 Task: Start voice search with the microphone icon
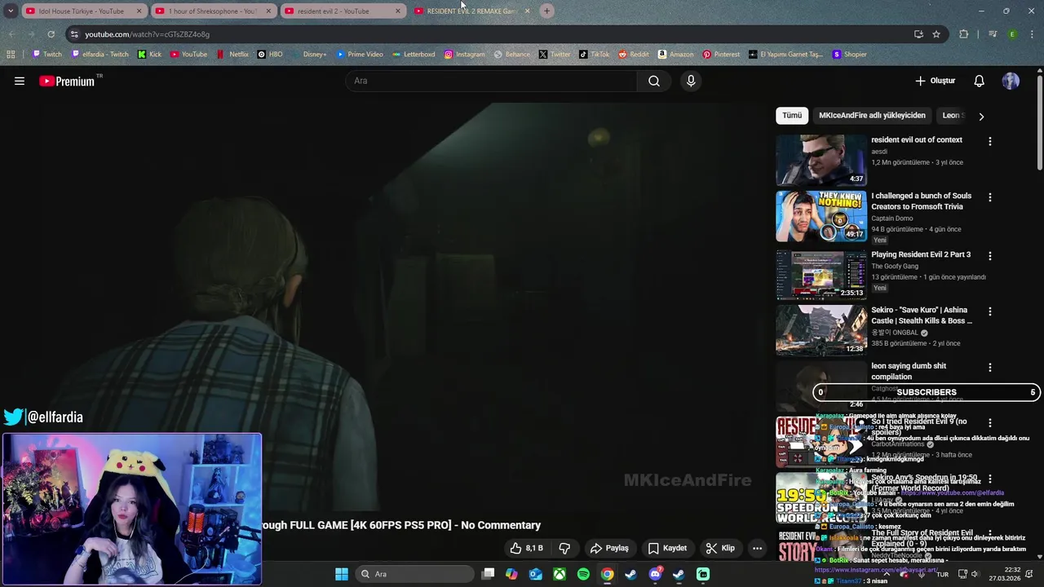(691, 81)
